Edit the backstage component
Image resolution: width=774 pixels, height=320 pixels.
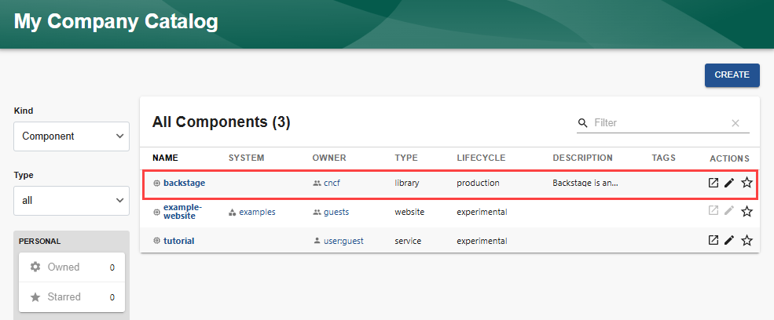click(x=729, y=183)
